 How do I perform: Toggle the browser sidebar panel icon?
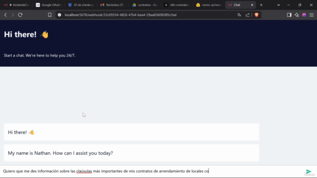coord(289,15)
